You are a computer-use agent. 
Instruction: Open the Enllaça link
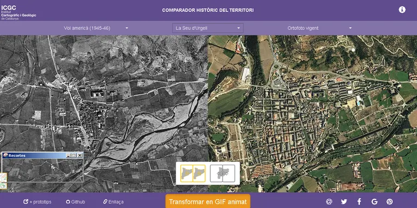(113, 202)
